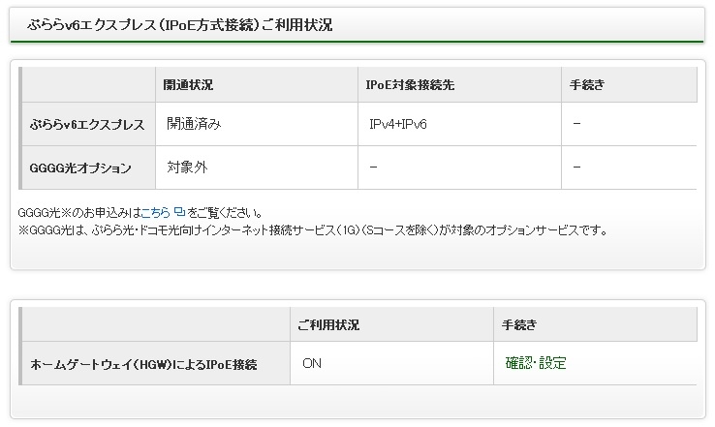Click the dash in ぷららv6エクスプレス 手続き cell
The width and height of the screenshot is (715, 427).
[x=576, y=125]
